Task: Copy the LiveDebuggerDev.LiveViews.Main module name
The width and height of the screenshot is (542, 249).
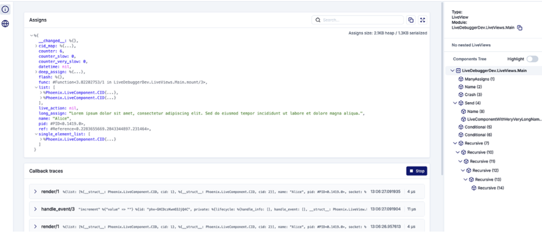Action: click(x=520, y=28)
